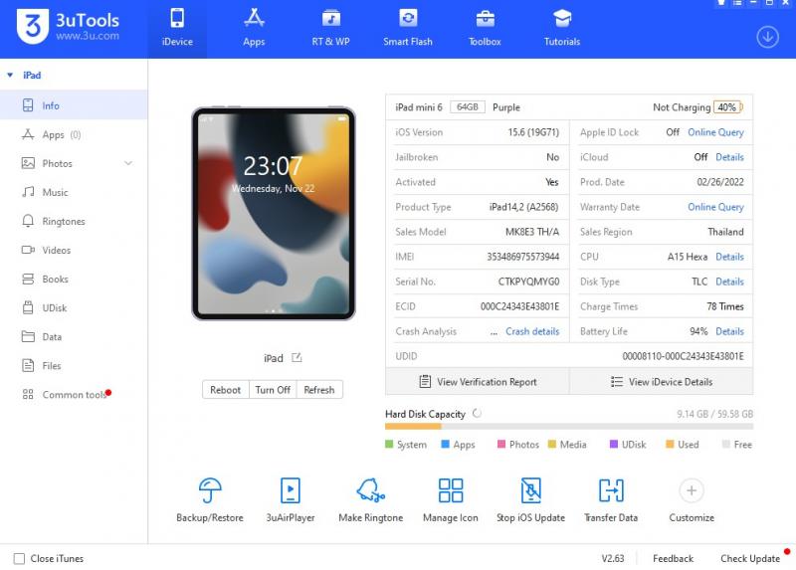This screenshot has height=570, width=796.
Task: Click the iPad lock screen preview
Action: click(x=273, y=214)
